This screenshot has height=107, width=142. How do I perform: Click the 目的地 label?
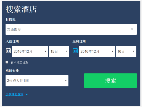click(x=10, y=19)
